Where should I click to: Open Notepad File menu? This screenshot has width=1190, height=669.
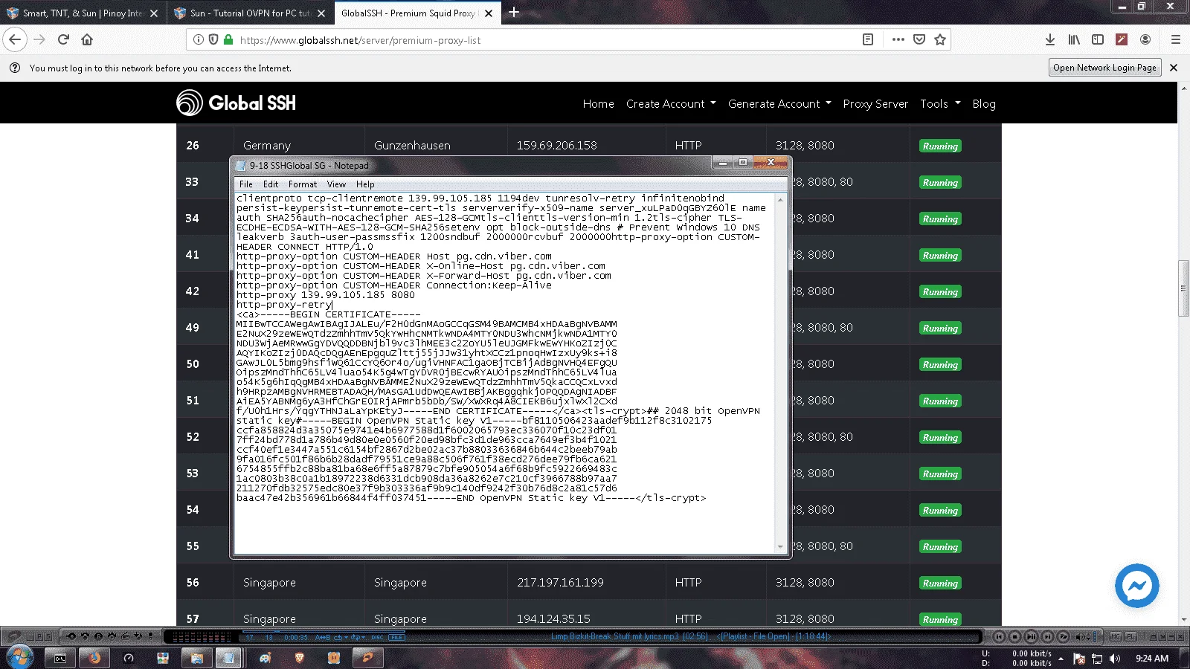[x=245, y=184]
